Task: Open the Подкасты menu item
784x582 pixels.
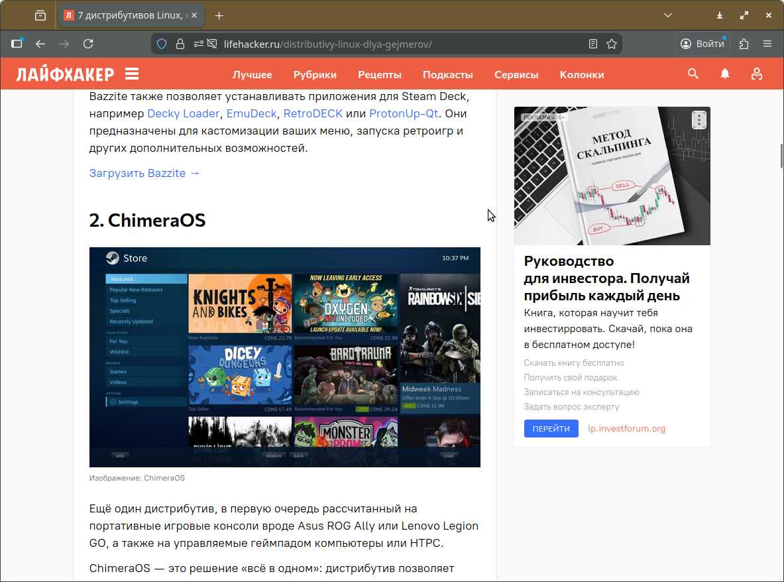Action: point(447,74)
